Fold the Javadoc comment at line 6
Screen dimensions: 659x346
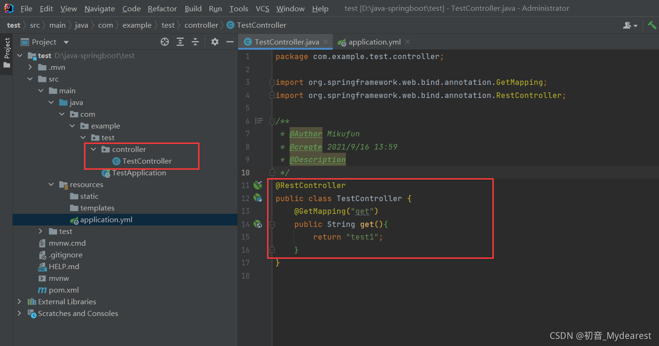pos(272,121)
